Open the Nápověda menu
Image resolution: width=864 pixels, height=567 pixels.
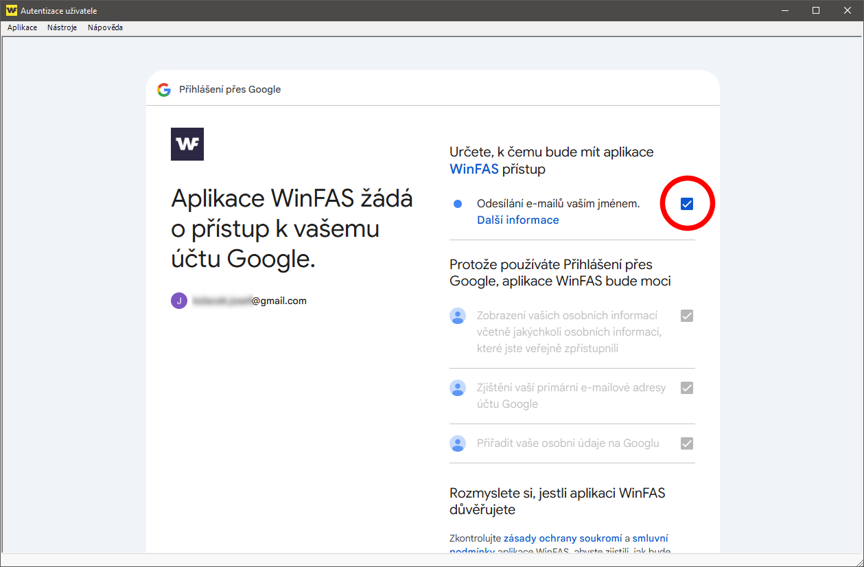[105, 27]
